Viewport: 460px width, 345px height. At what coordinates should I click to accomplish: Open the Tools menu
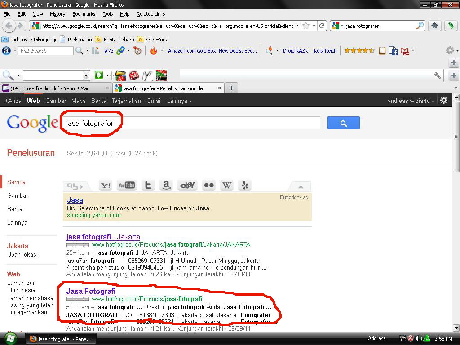click(x=108, y=14)
